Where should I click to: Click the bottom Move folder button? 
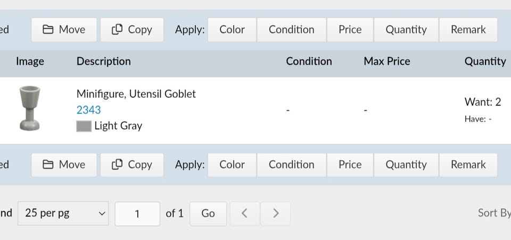coord(64,165)
